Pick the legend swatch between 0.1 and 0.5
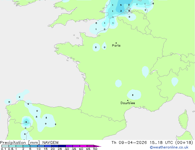 pos(5,146)
